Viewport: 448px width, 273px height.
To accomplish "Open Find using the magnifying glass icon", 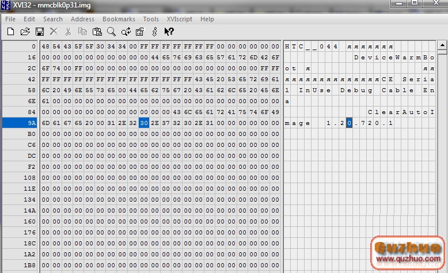I will pyautogui.click(x=111, y=32).
